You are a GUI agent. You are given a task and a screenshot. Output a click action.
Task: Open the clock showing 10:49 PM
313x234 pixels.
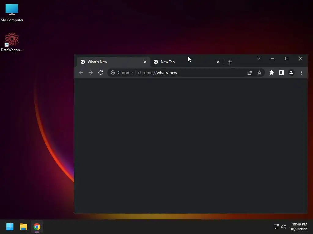(x=299, y=227)
